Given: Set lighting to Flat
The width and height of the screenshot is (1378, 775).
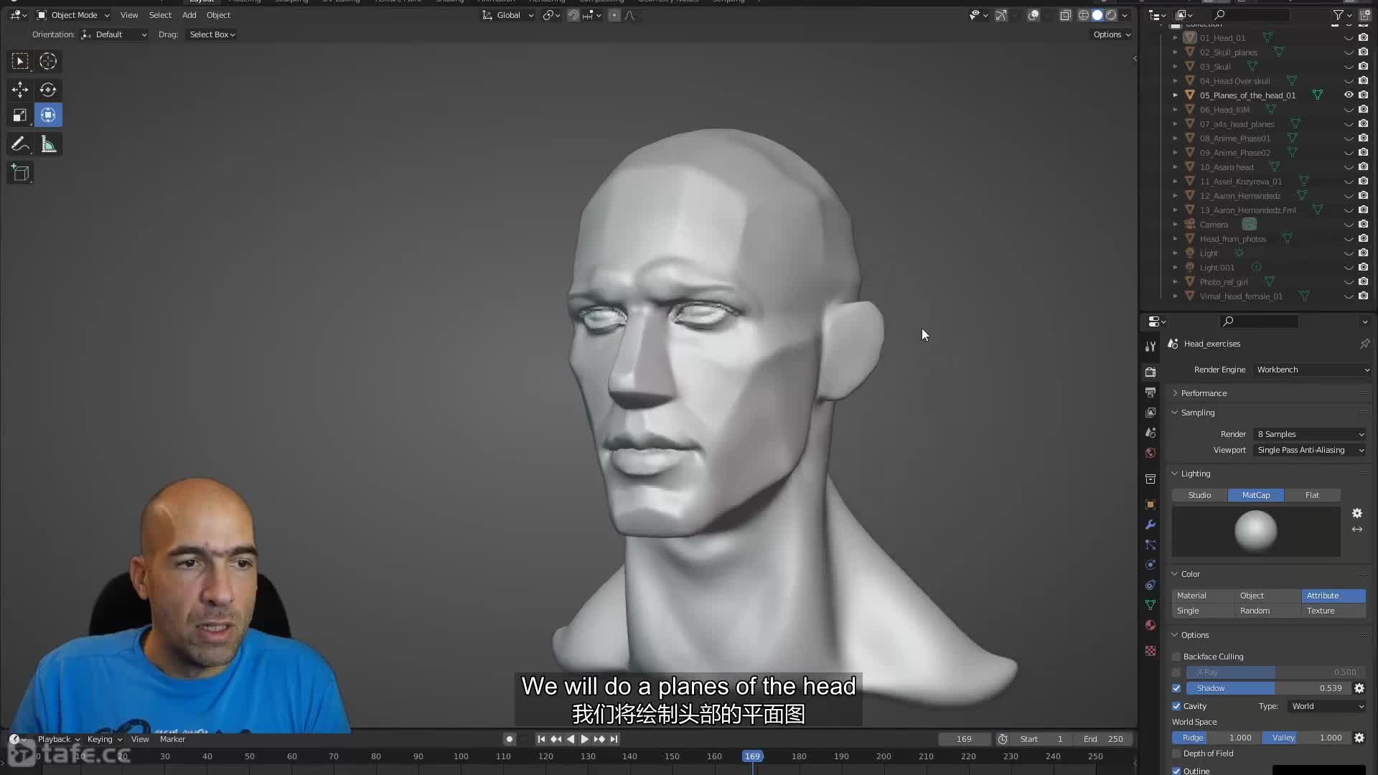Looking at the screenshot, I should 1312,495.
